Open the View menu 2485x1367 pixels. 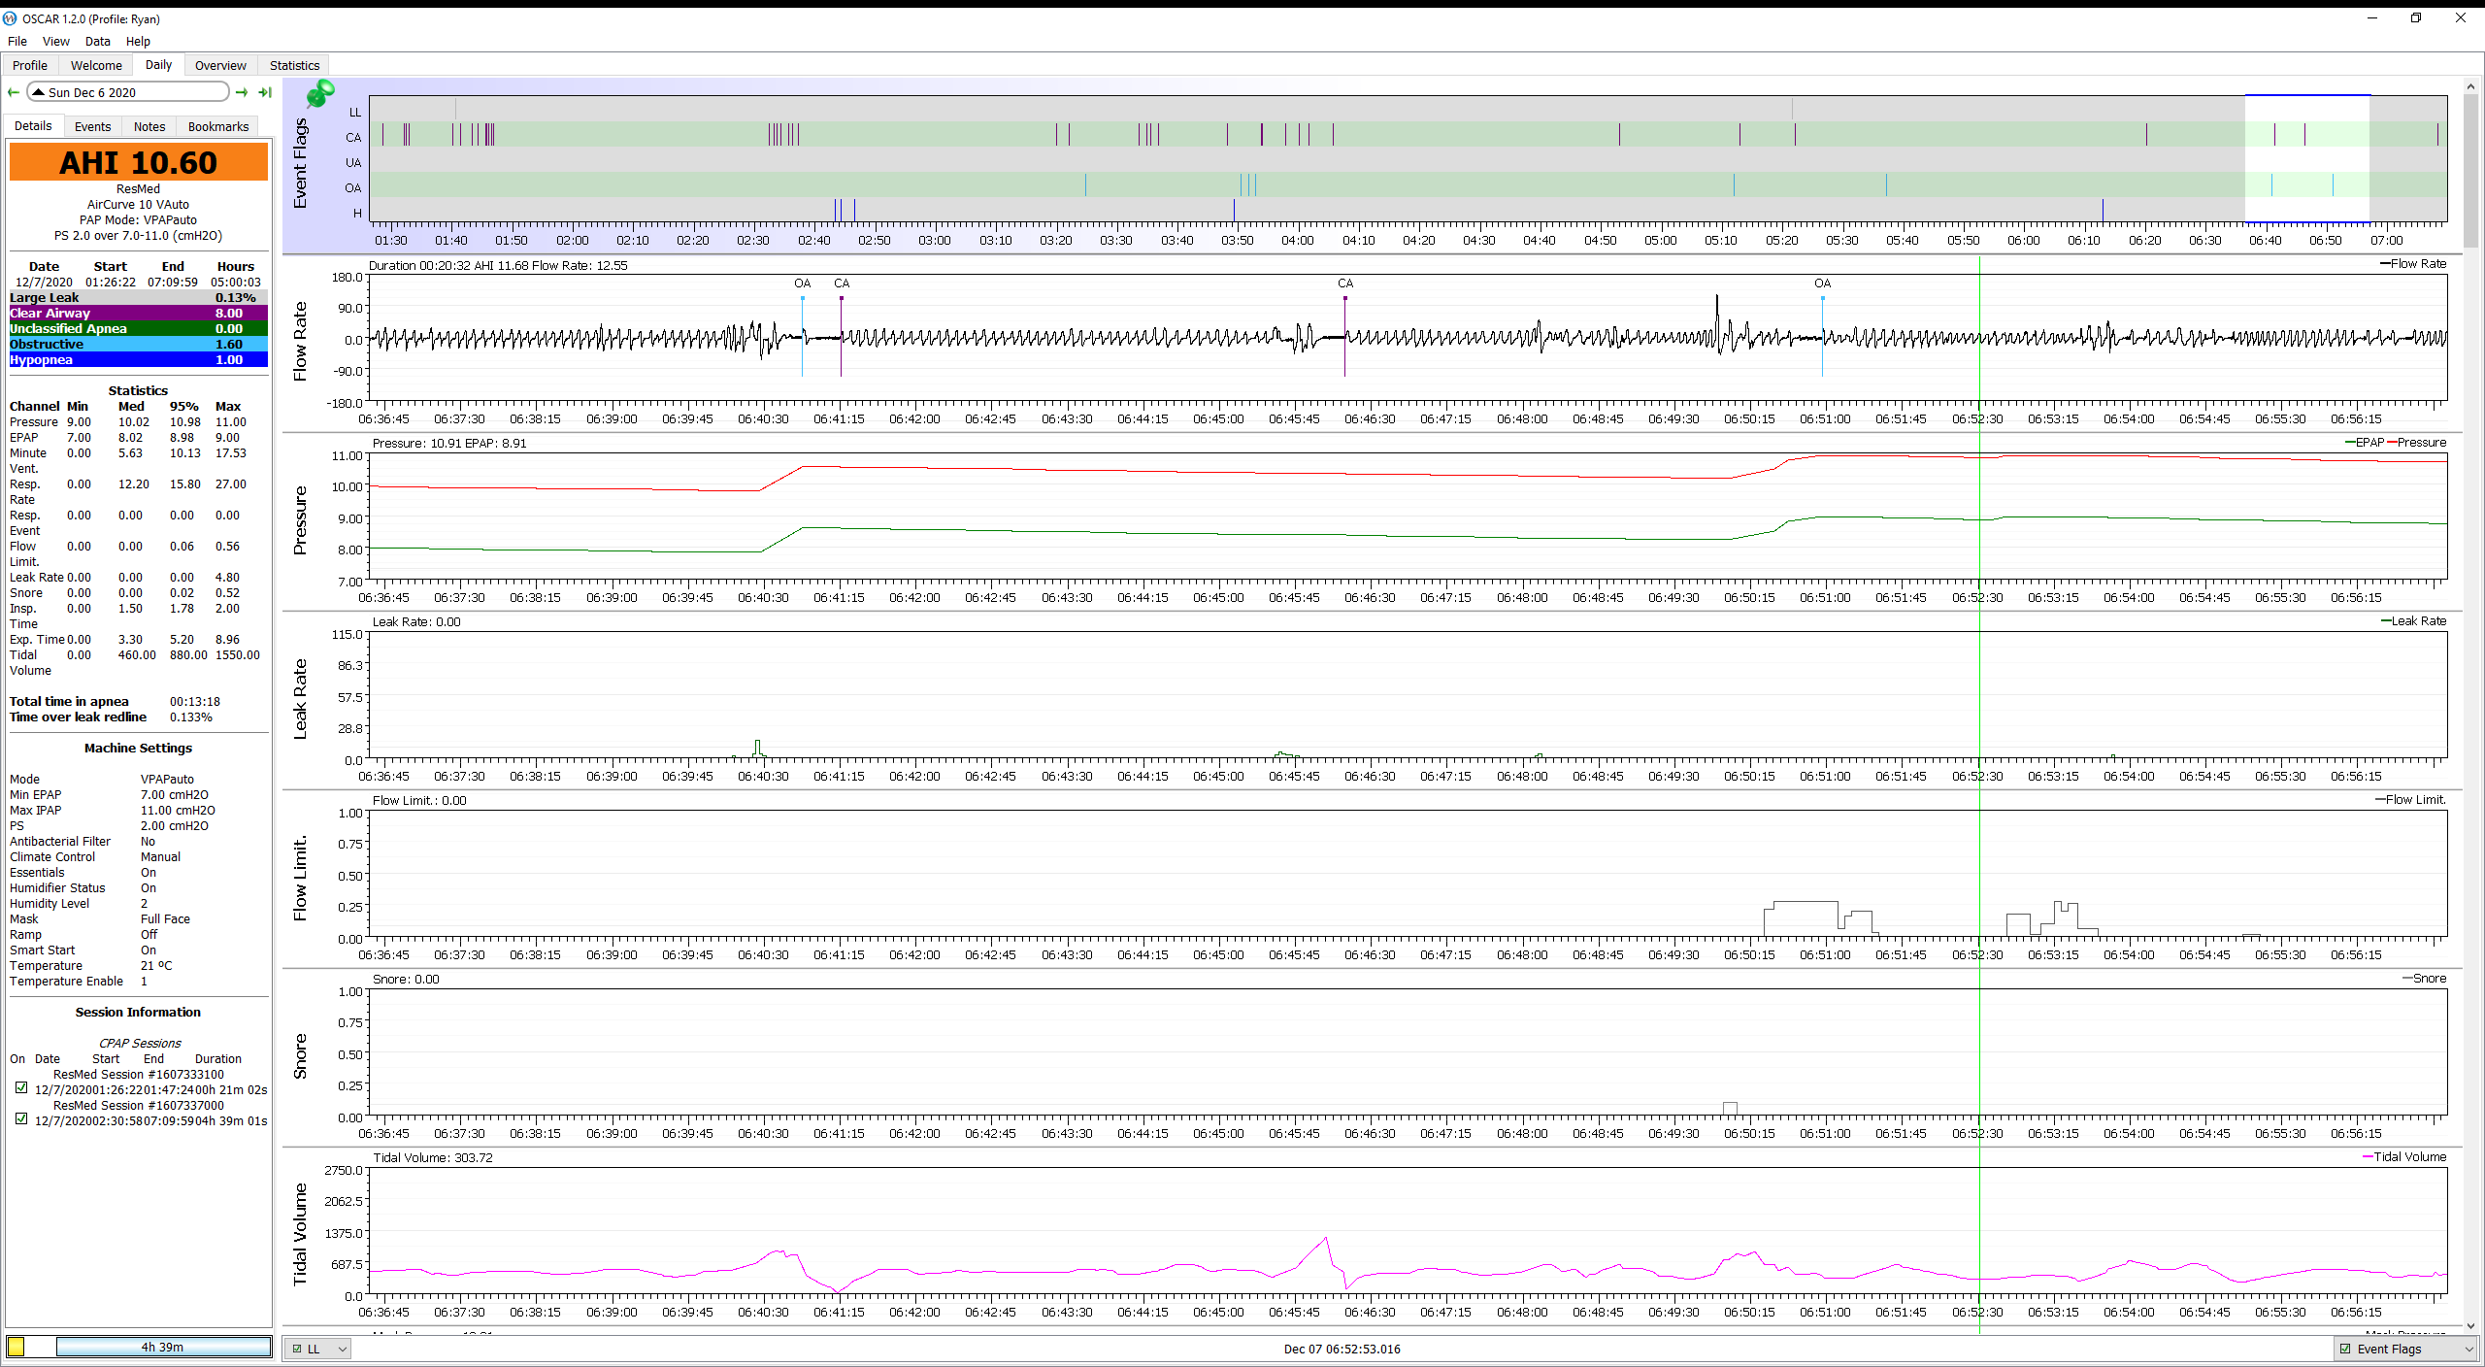[x=56, y=42]
